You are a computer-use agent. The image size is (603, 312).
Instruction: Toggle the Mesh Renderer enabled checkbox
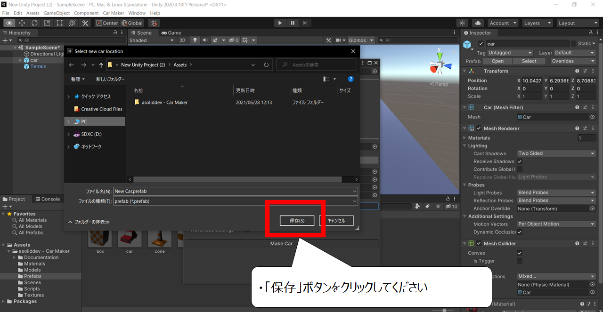point(479,128)
